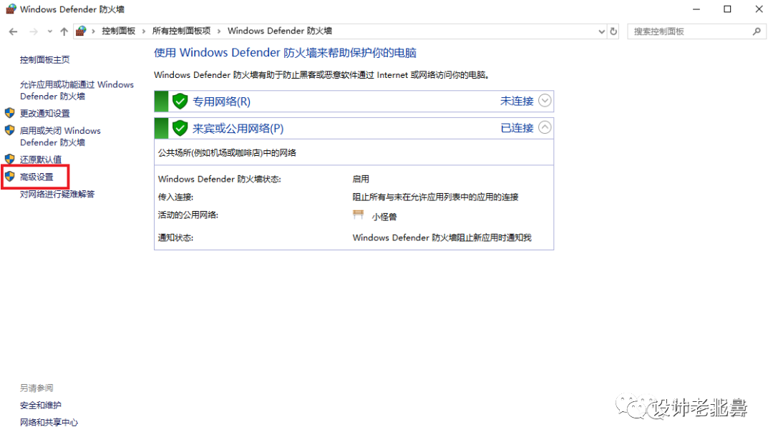Minimize the Windows Defender 防火墙 window

pyautogui.click(x=696, y=9)
